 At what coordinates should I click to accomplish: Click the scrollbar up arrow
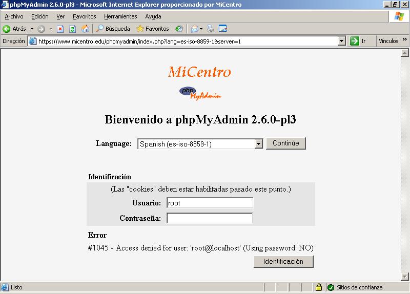404,53
